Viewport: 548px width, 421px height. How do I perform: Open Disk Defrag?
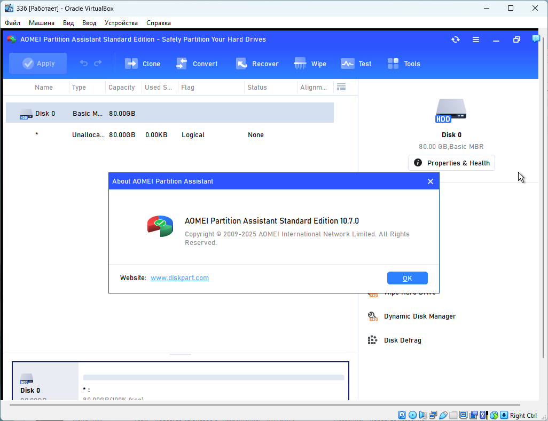coord(403,340)
